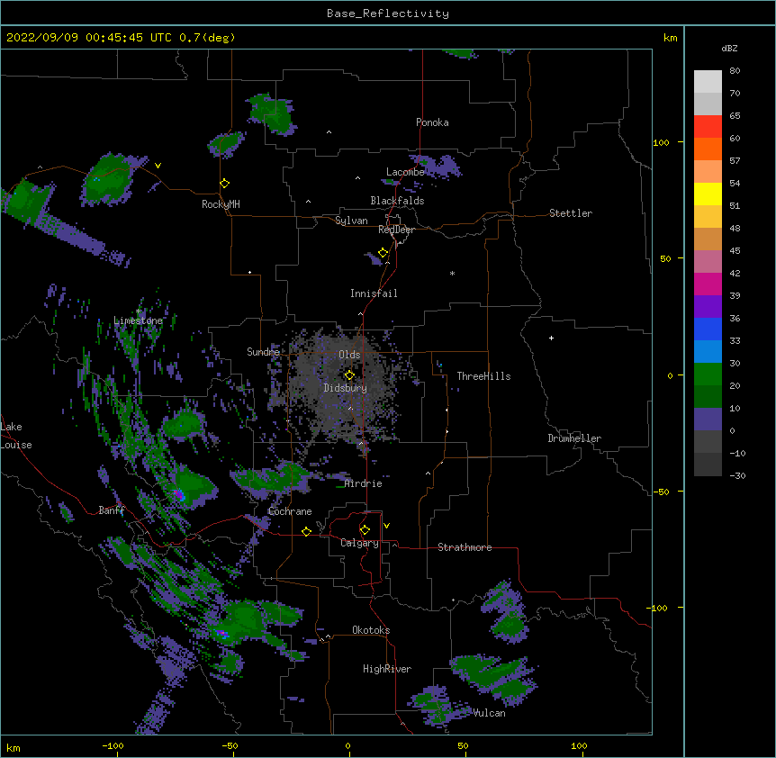776x758 pixels.
Task: Click the yellow 100 tick on the vertical axis
Action: tap(661, 142)
